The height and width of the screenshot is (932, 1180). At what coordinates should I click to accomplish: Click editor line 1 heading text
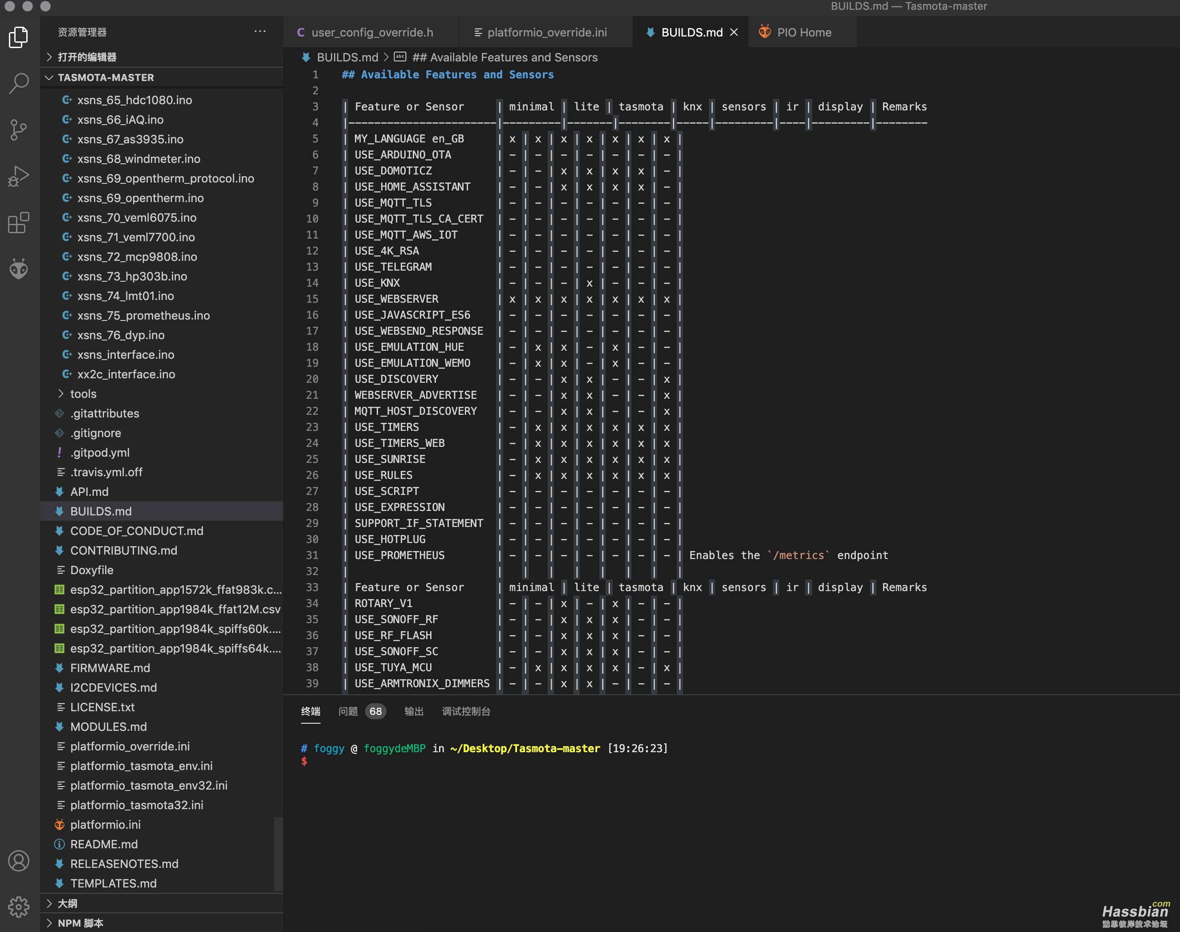[448, 75]
